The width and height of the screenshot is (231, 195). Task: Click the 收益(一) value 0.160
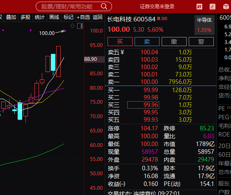click(151, 184)
